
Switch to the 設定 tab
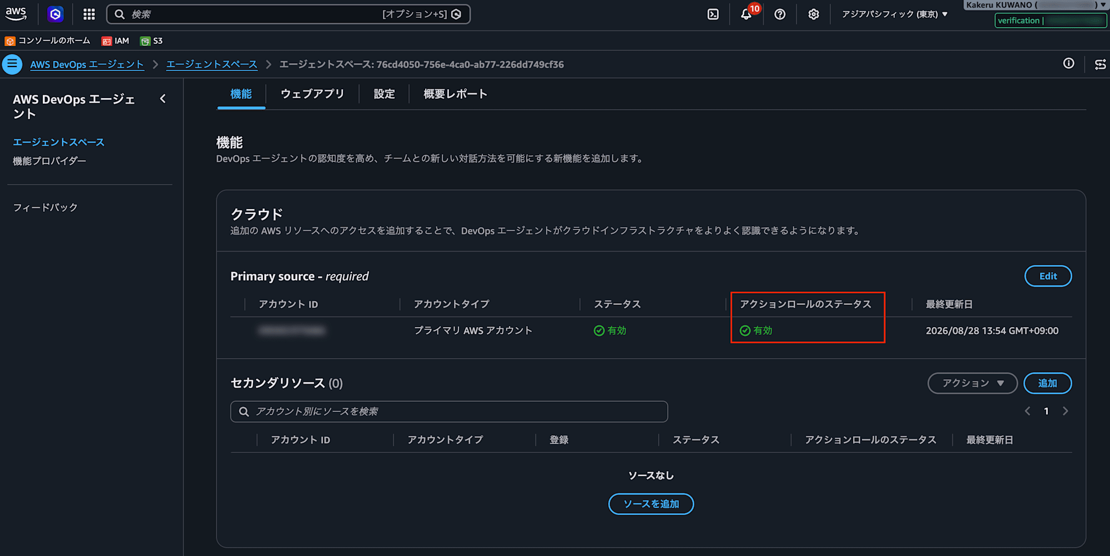[384, 94]
